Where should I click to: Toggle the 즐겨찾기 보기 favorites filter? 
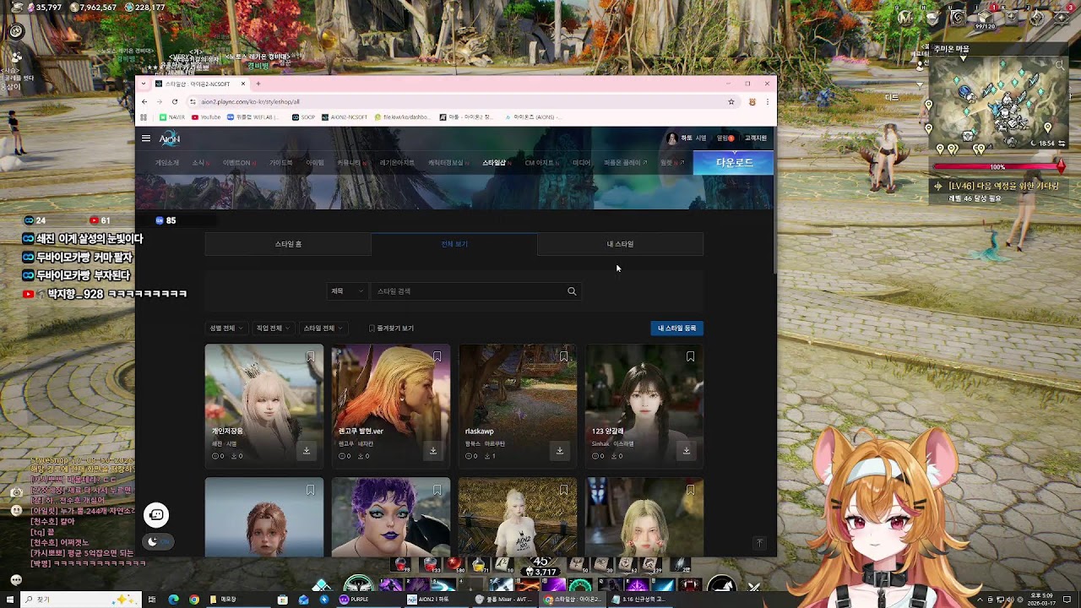click(x=391, y=328)
